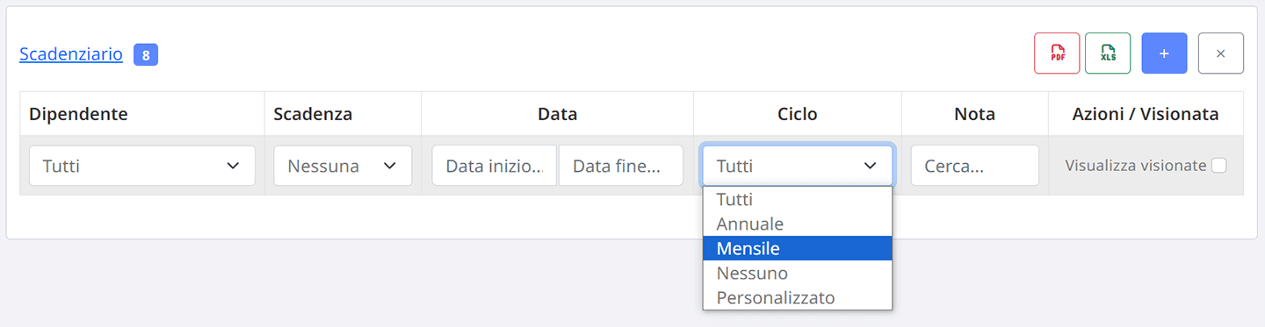Focus the Nota search field
Viewport: 1265px width, 327px height.
click(x=975, y=166)
